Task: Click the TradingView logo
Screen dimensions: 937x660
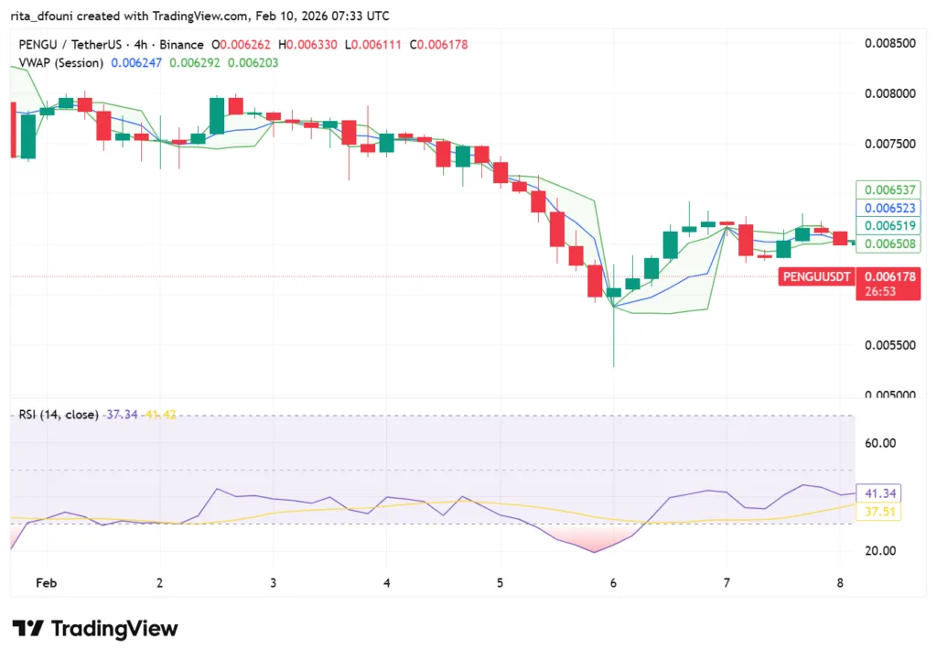Action: (x=94, y=629)
